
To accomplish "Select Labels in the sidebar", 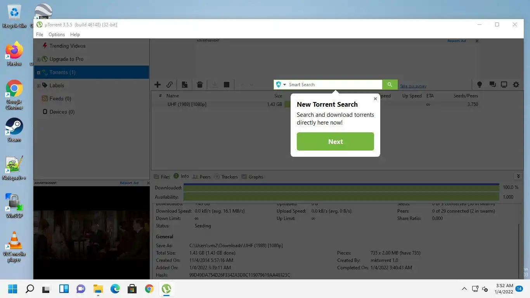I will pos(57,85).
